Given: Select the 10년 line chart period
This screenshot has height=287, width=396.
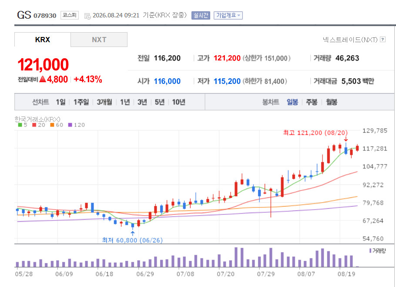Looking at the screenshot, I should [x=178, y=102].
